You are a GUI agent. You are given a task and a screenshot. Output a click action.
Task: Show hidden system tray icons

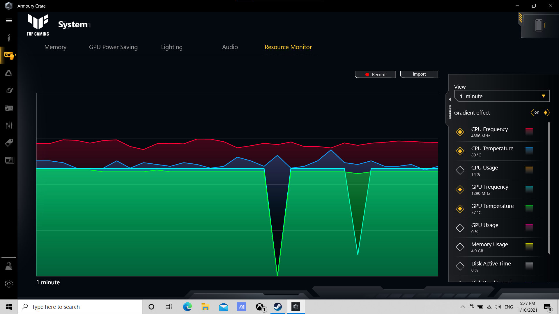click(463, 307)
